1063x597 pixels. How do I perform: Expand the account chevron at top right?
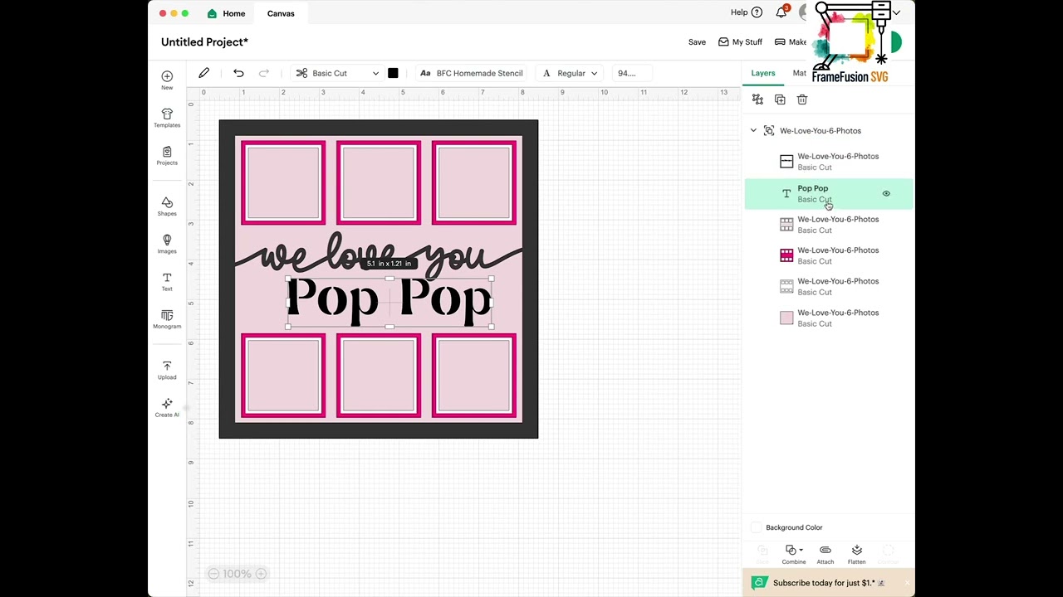point(897,13)
